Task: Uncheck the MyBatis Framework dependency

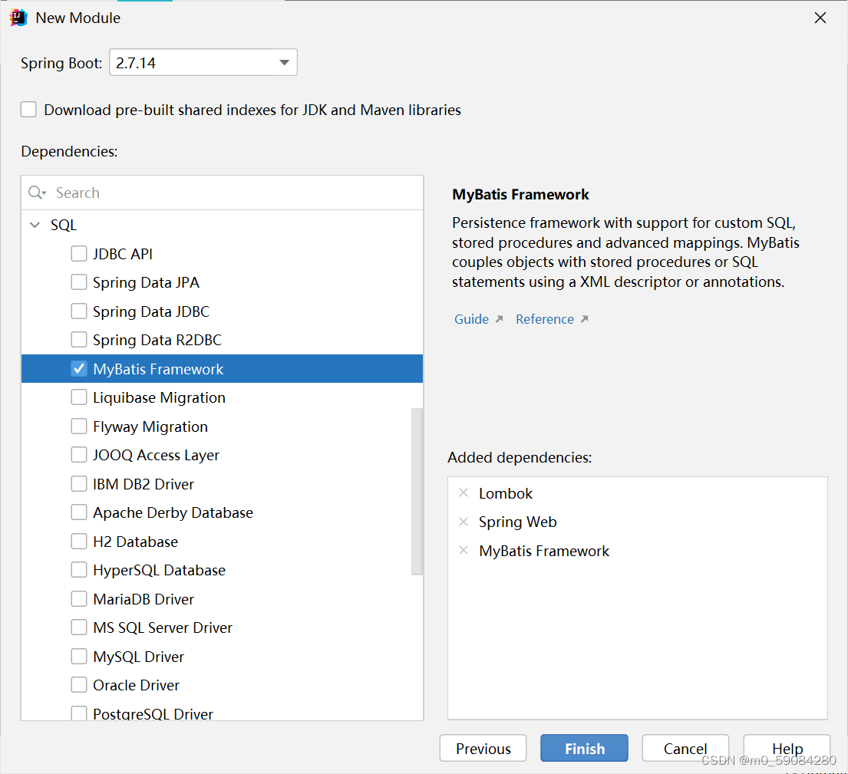Action: [x=79, y=368]
